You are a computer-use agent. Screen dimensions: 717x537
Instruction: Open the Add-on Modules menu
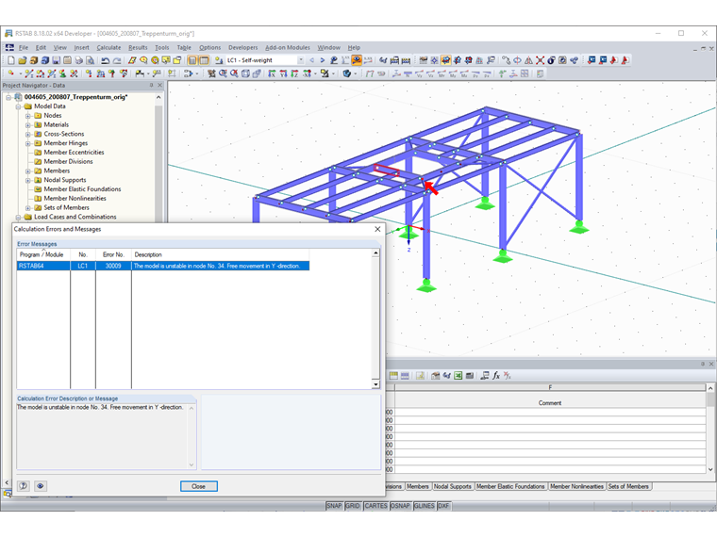tap(288, 47)
